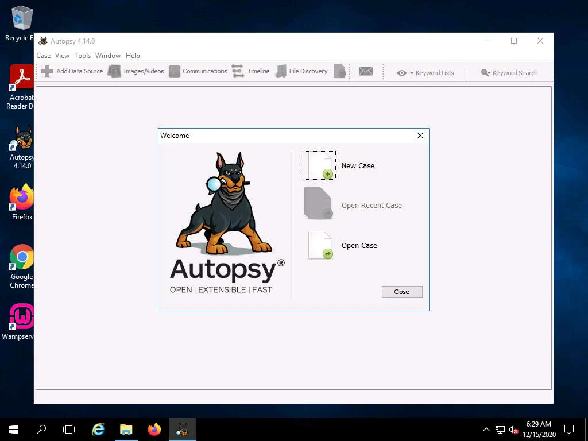Click the File Discovery toolbar icon
Screen dimensions: 588x441
coord(281,71)
